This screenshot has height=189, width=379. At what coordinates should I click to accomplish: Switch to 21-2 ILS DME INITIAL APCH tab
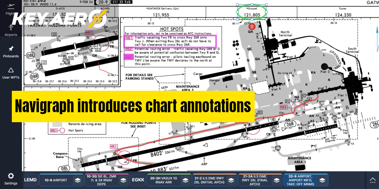(x=215, y=180)
